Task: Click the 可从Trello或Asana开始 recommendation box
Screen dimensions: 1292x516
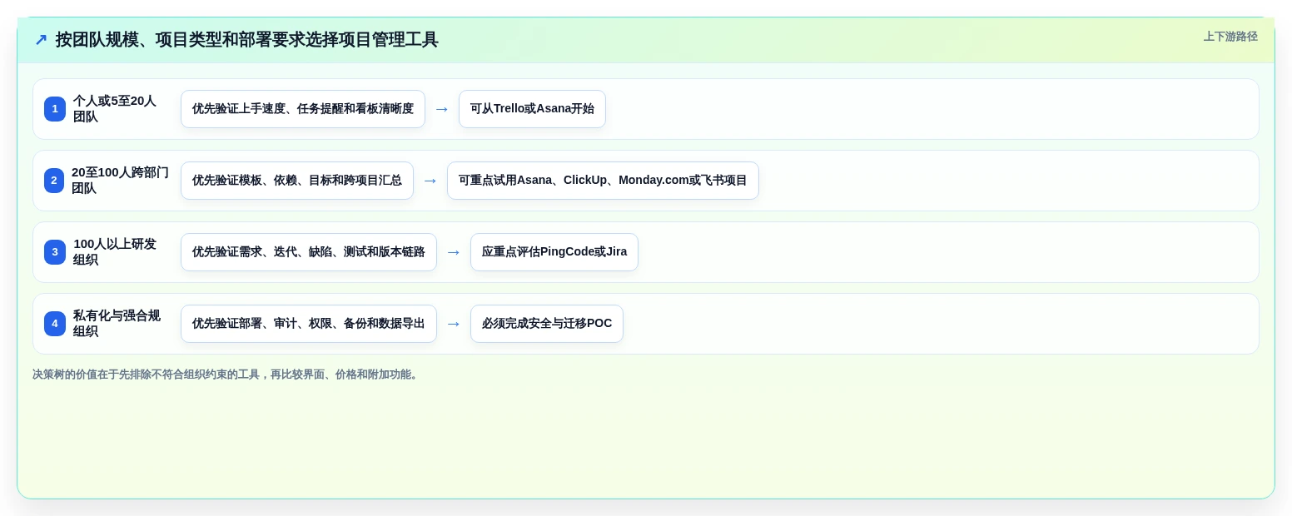Action: pyautogui.click(x=532, y=109)
